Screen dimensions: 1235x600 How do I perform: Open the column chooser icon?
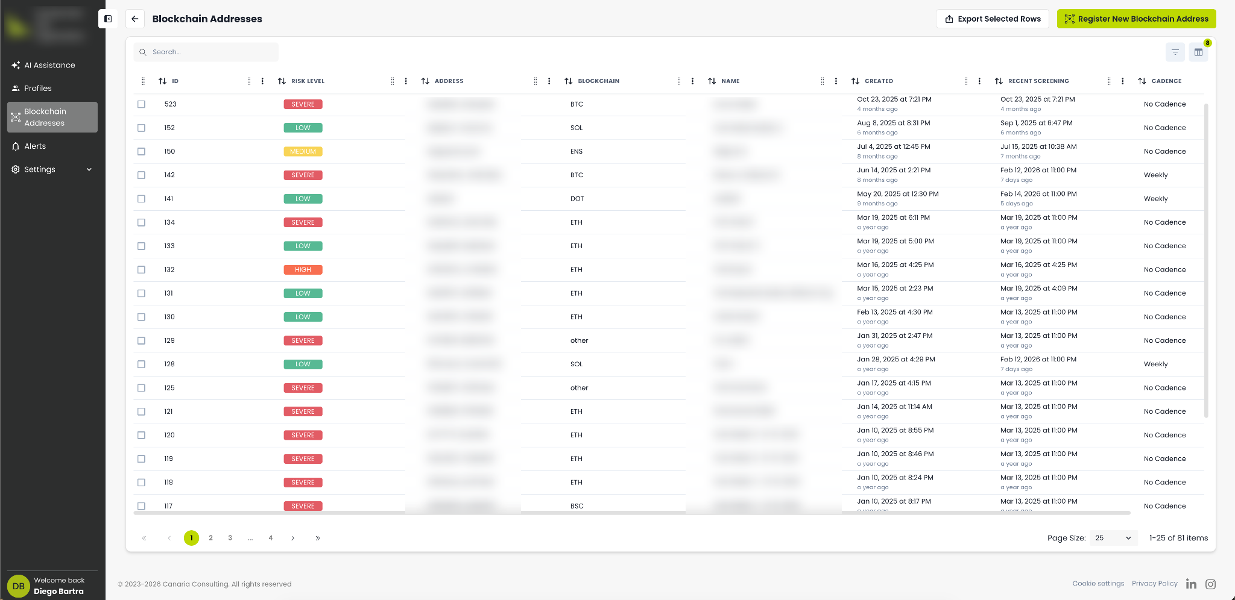1198,52
